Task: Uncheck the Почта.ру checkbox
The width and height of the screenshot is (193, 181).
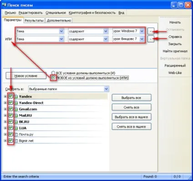Action: pos(10,134)
